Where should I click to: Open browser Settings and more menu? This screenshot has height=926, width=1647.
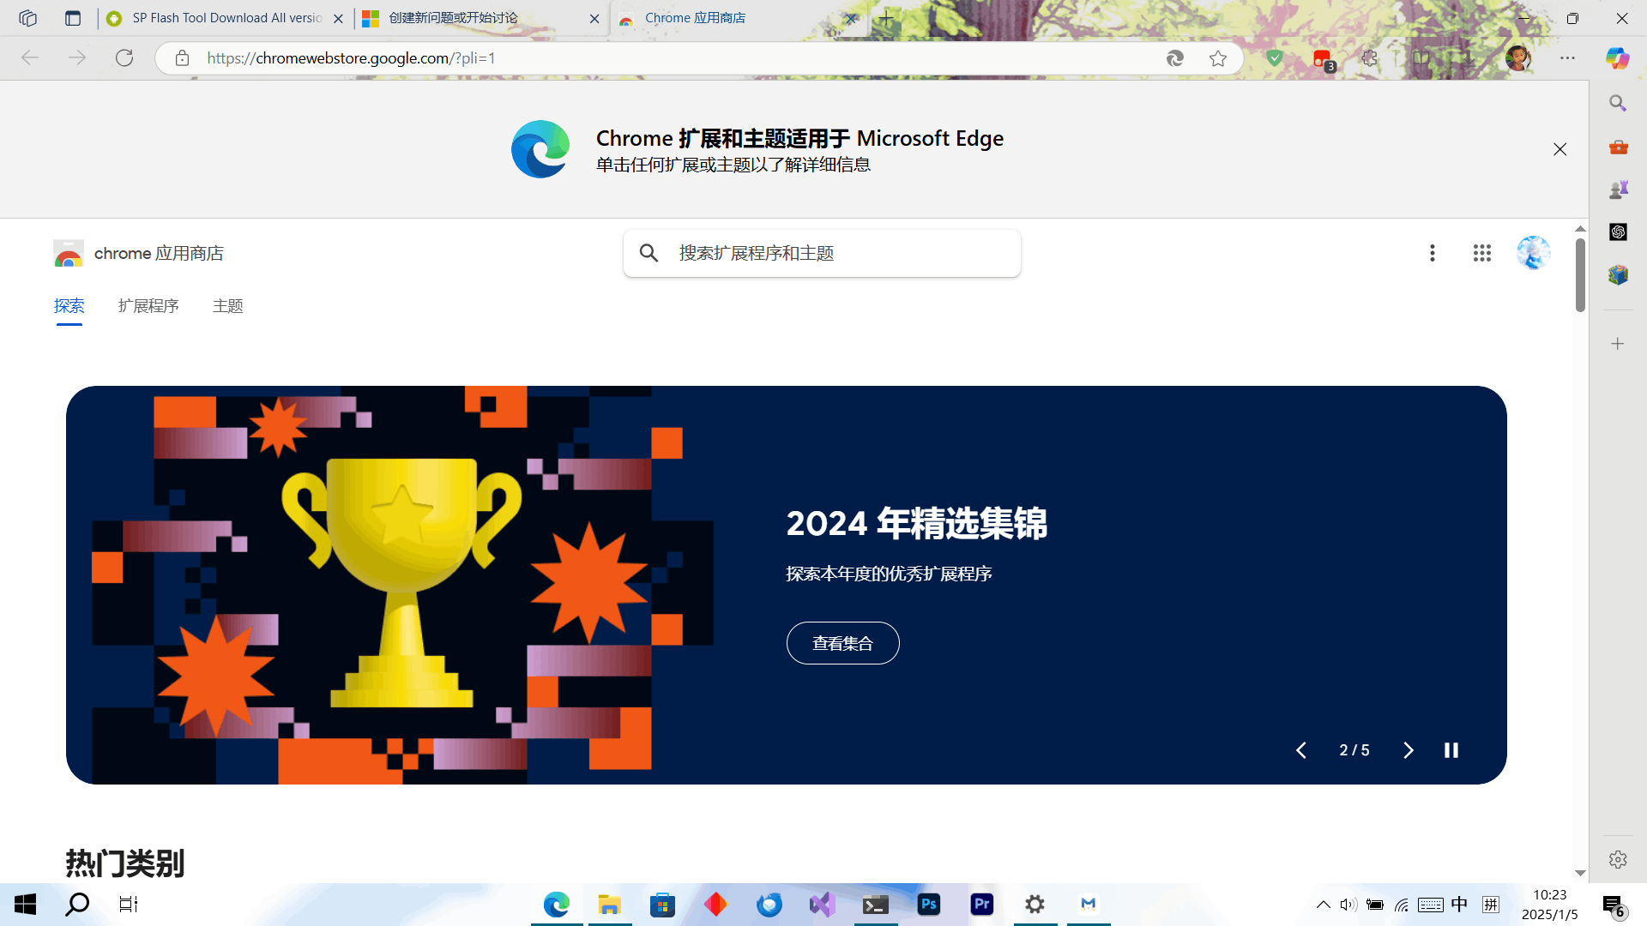[1569, 58]
